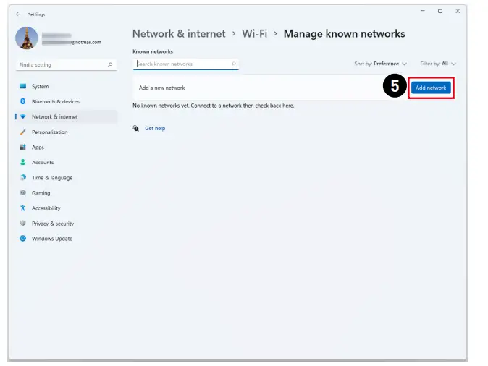Open the Apps sidebar icon
Screen dimensions: 488x366
(x=23, y=148)
